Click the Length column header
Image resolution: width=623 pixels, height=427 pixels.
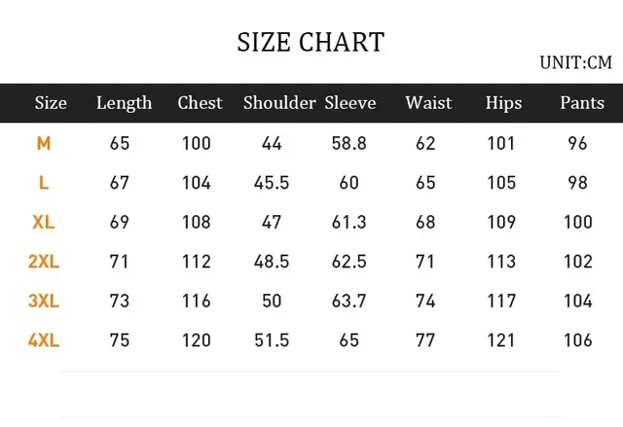tap(125, 103)
